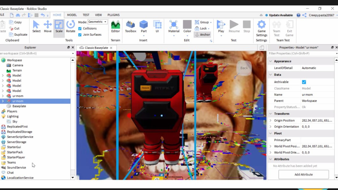
Task: Uncheck the Archivable property
Action: [x=304, y=82]
